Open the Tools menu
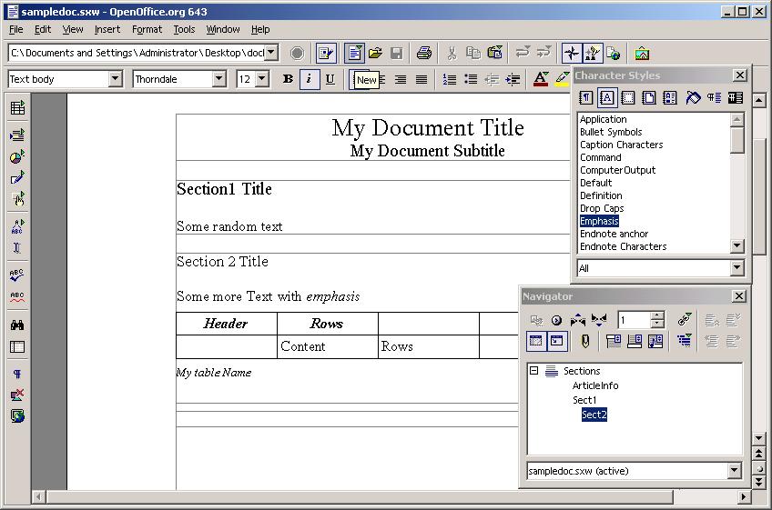 coord(184,29)
